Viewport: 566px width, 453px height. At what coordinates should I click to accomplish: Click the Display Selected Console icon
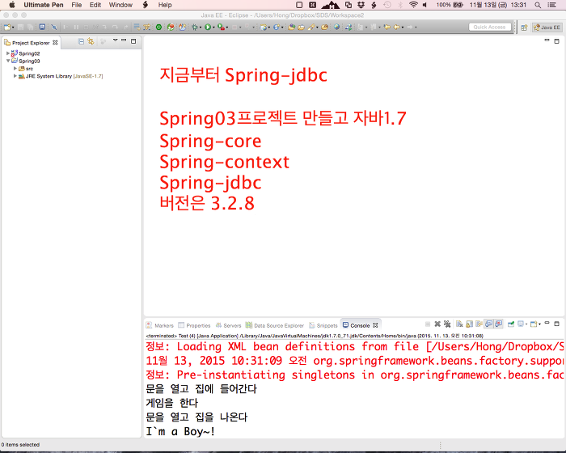pyautogui.click(x=521, y=324)
